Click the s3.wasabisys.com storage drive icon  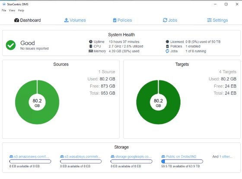point(62,157)
